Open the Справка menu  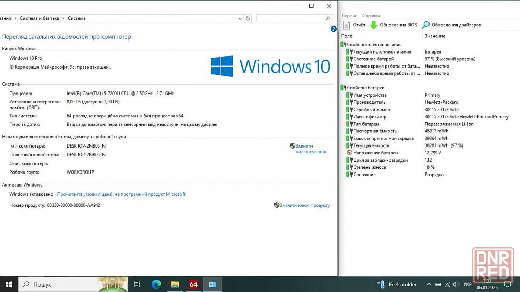click(x=371, y=16)
